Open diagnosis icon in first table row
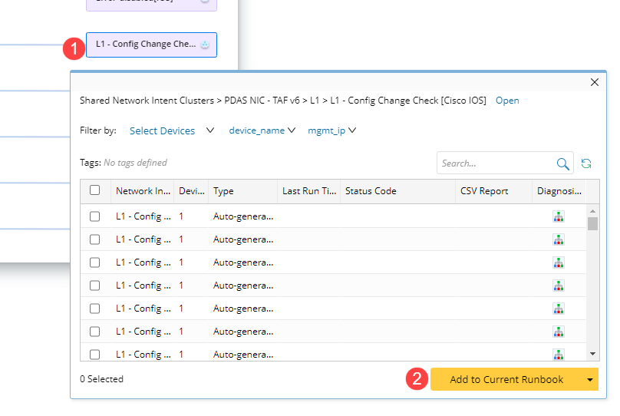The width and height of the screenshot is (620, 416). coord(558,216)
